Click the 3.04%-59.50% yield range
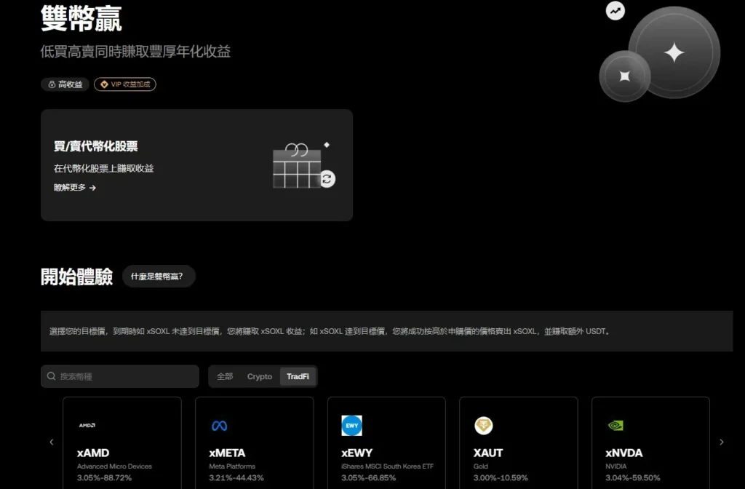 [x=632, y=477]
